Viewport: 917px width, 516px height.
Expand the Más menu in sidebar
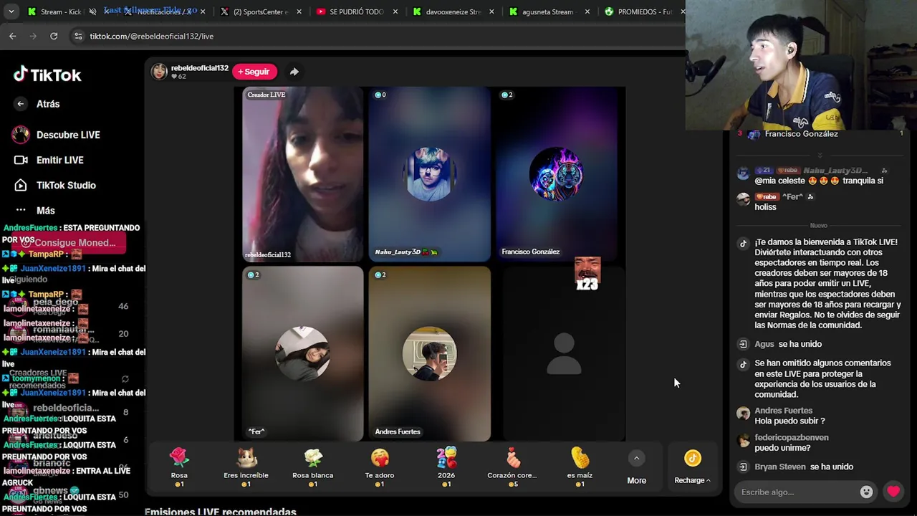click(x=34, y=210)
